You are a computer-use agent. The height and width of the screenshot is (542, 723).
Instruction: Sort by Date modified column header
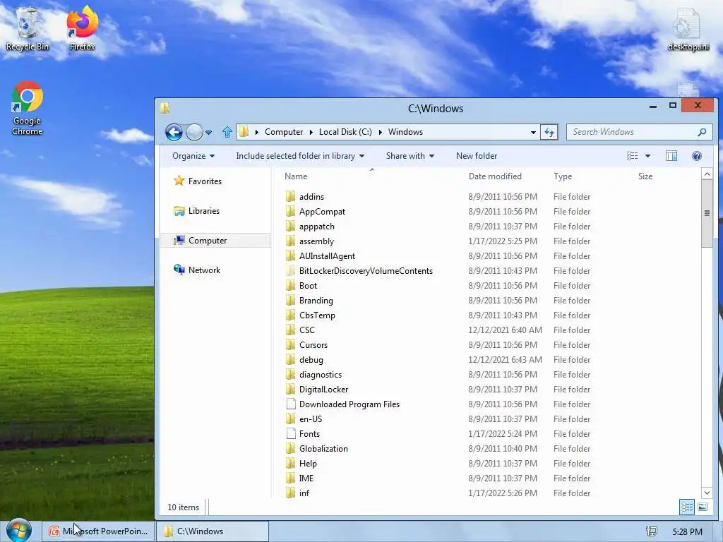point(495,176)
